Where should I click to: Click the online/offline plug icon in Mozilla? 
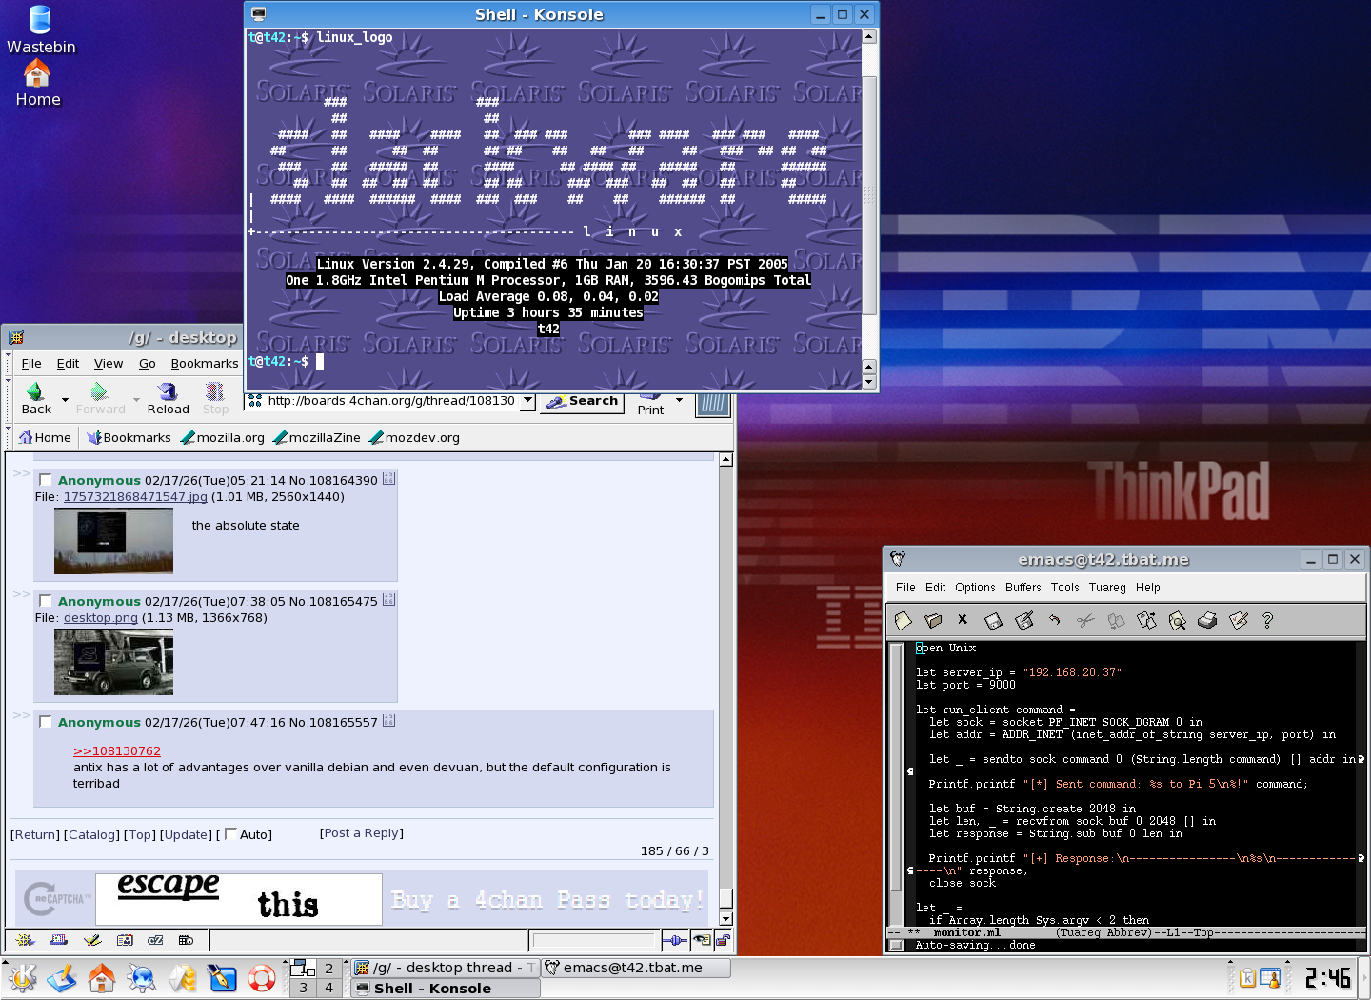(x=674, y=941)
